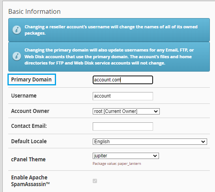
Task: Click the Enable Apache SpamAssassin label
Action: click(x=30, y=181)
